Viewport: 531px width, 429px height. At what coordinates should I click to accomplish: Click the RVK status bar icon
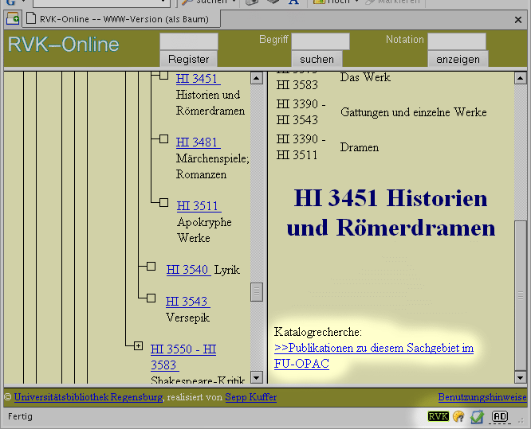click(438, 416)
